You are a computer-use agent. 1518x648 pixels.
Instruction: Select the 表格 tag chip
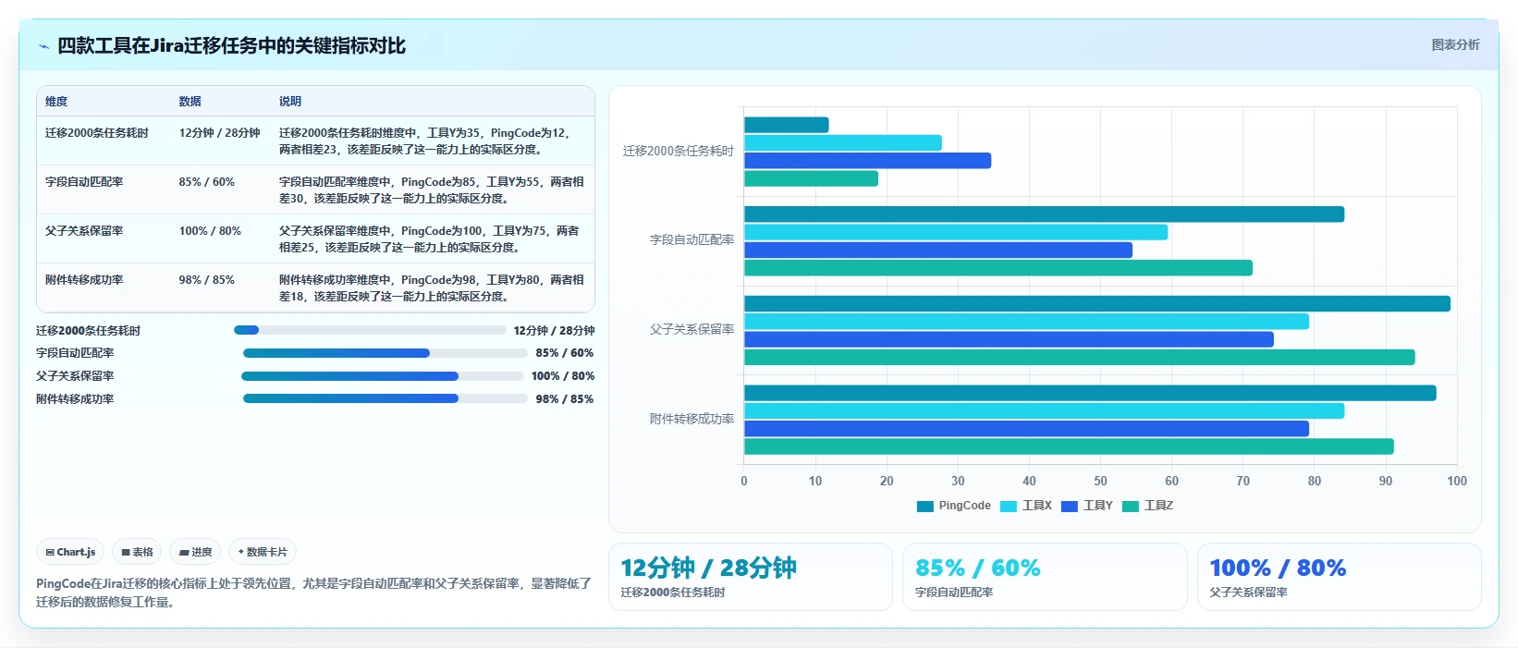tap(137, 552)
